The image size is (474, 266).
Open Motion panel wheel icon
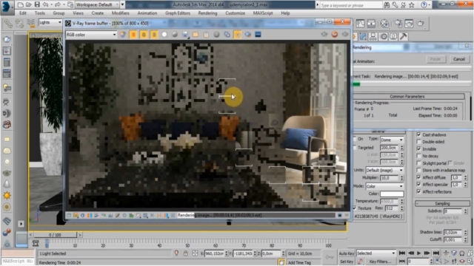[x=384, y=36]
